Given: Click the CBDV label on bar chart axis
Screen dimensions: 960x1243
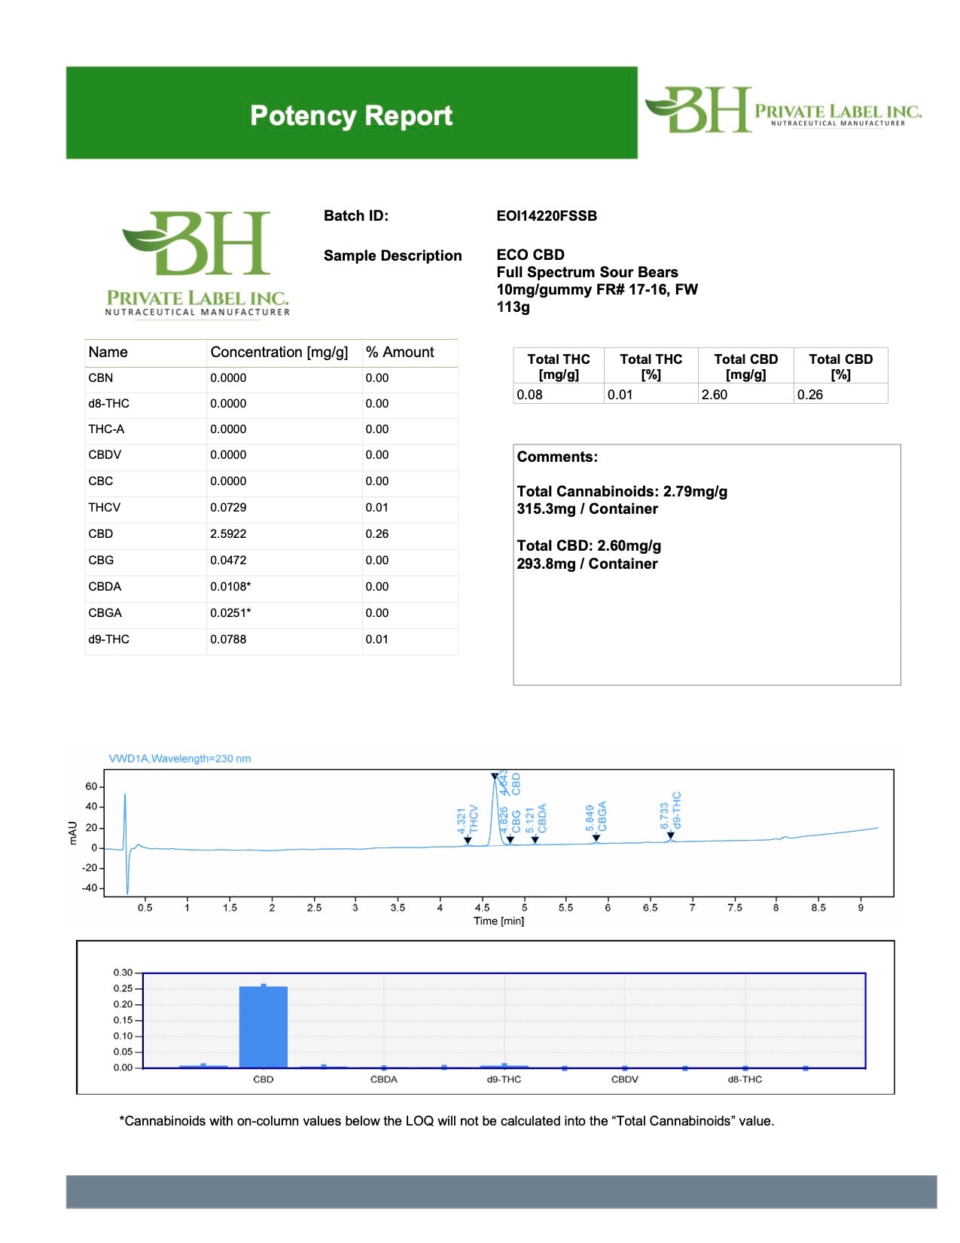Looking at the screenshot, I should (x=625, y=1080).
